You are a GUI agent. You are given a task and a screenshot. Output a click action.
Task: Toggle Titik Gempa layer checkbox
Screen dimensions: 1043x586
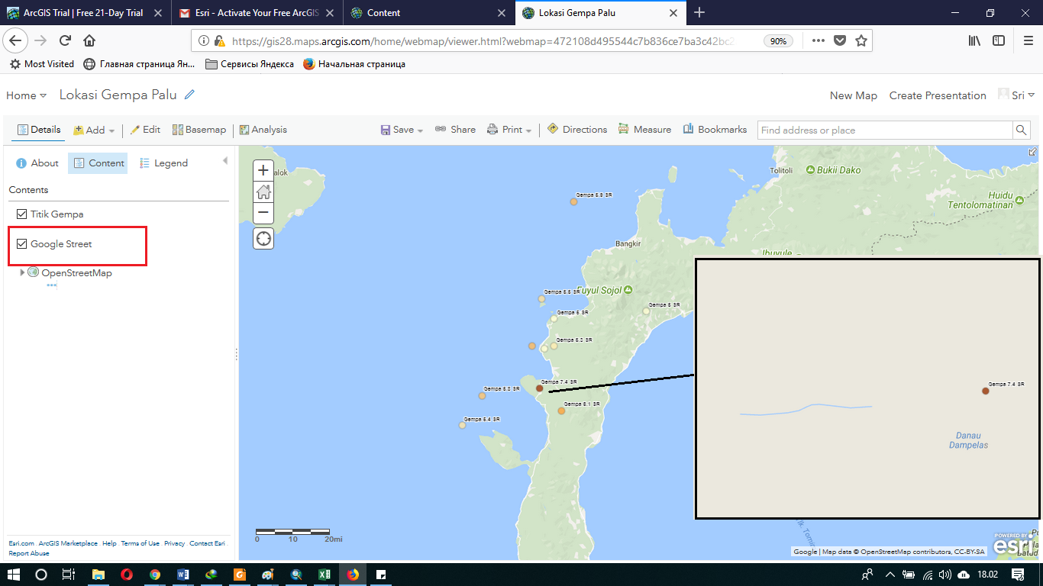click(x=22, y=214)
